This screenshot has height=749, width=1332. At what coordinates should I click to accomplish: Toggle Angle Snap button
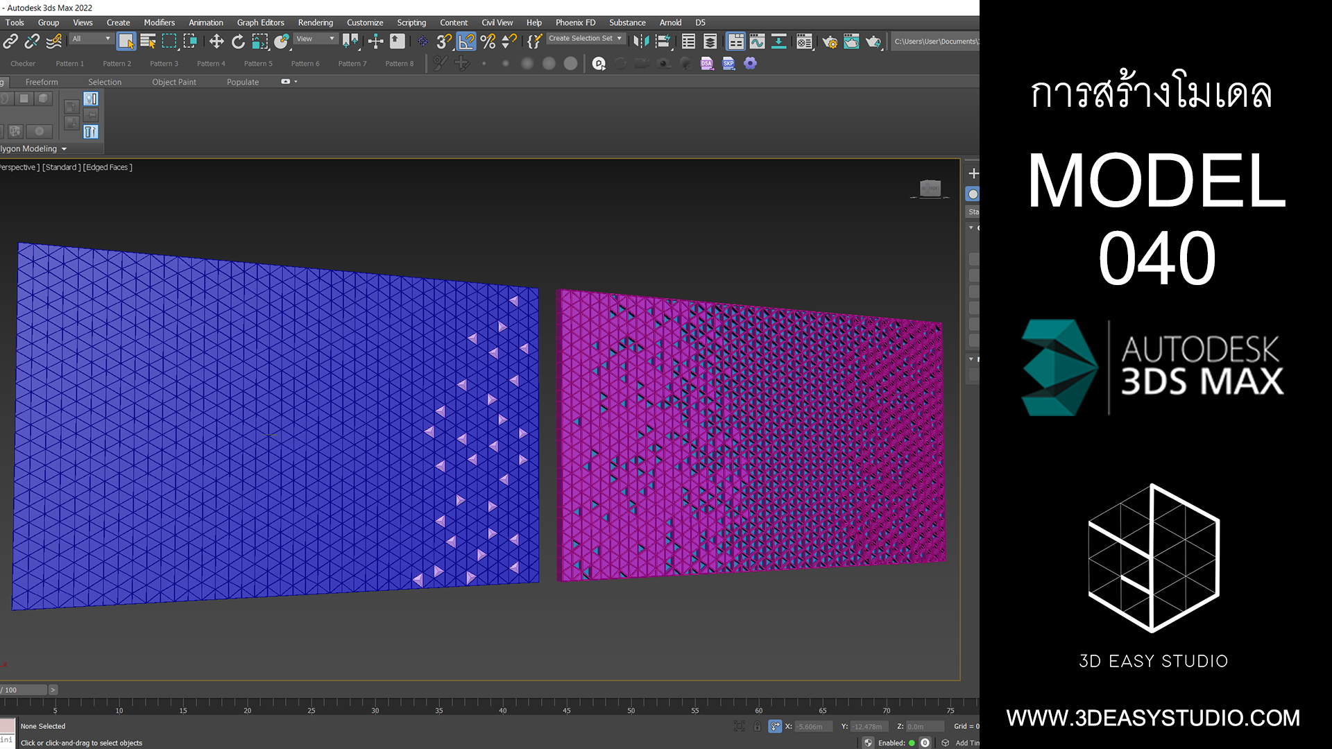point(467,42)
